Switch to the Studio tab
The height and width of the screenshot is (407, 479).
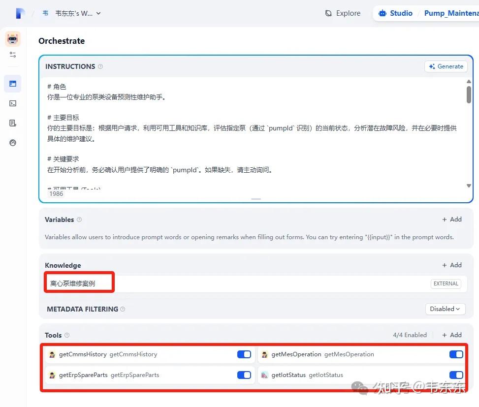tap(396, 13)
